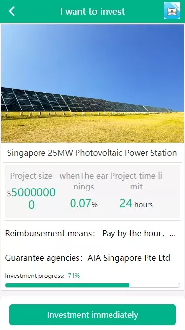Click the Project time limit label

pos(136,181)
